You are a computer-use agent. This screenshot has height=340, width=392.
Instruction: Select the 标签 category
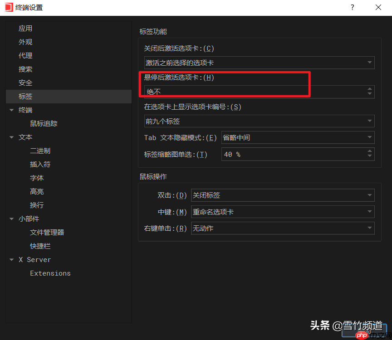[x=69, y=97]
